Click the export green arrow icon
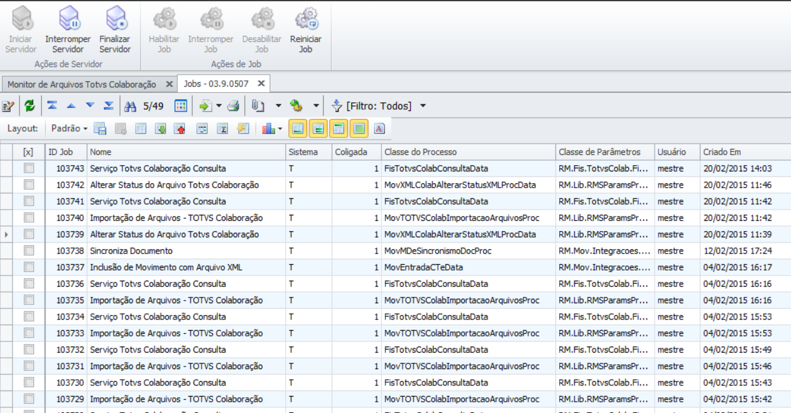The width and height of the screenshot is (791, 413). click(205, 106)
